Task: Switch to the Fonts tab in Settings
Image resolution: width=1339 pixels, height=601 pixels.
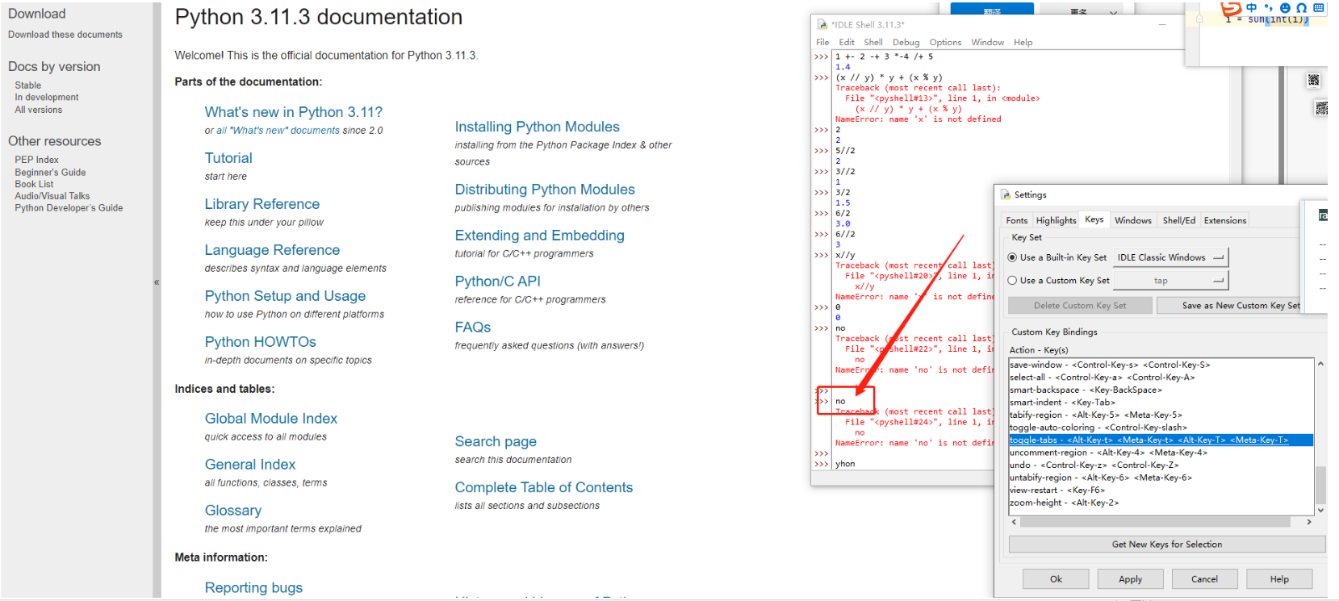Action: (1017, 220)
